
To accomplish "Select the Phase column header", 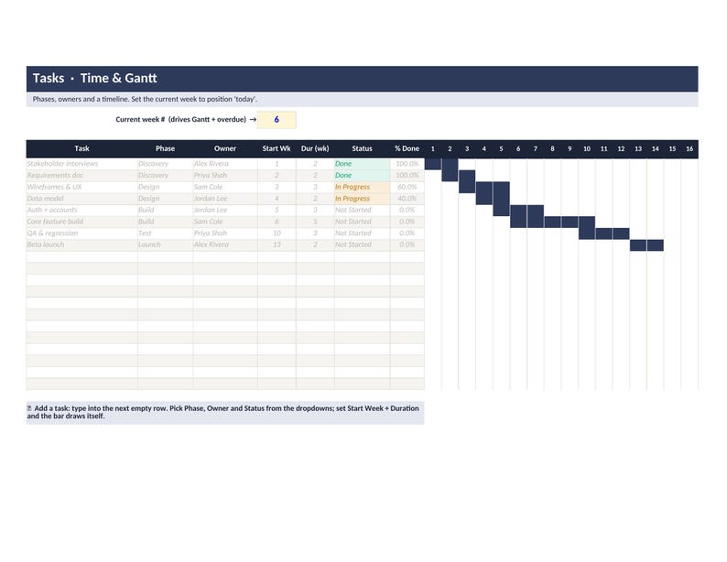I will 165,148.
